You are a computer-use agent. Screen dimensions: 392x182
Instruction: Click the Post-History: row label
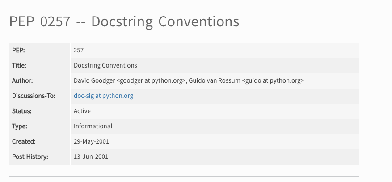pos(30,157)
